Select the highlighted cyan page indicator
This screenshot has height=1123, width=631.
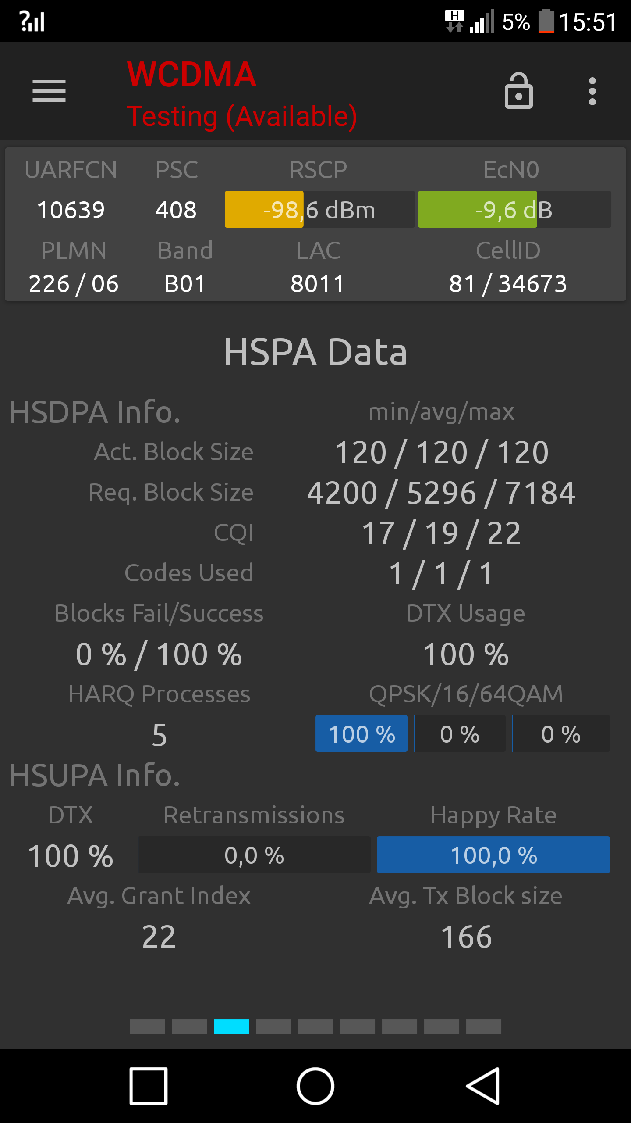(x=231, y=1026)
